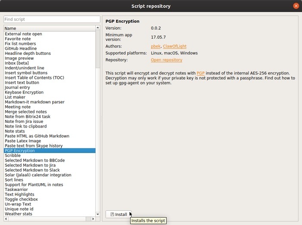The image size is (302, 225).
Task: Select the Weather stats script
Action: pyautogui.click(x=50, y=214)
